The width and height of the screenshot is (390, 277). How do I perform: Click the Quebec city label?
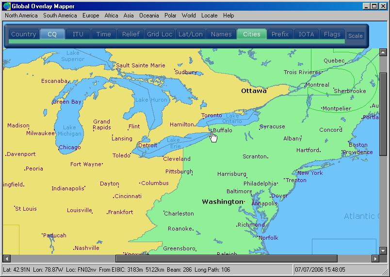[x=334, y=61]
